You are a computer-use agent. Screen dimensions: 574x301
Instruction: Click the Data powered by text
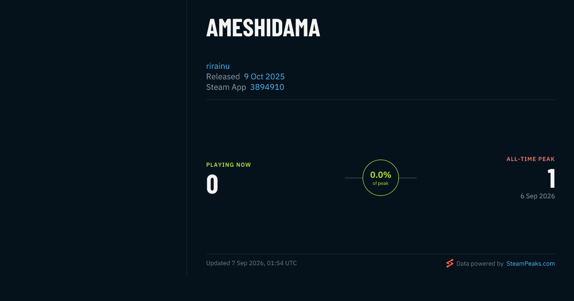(480, 263)
